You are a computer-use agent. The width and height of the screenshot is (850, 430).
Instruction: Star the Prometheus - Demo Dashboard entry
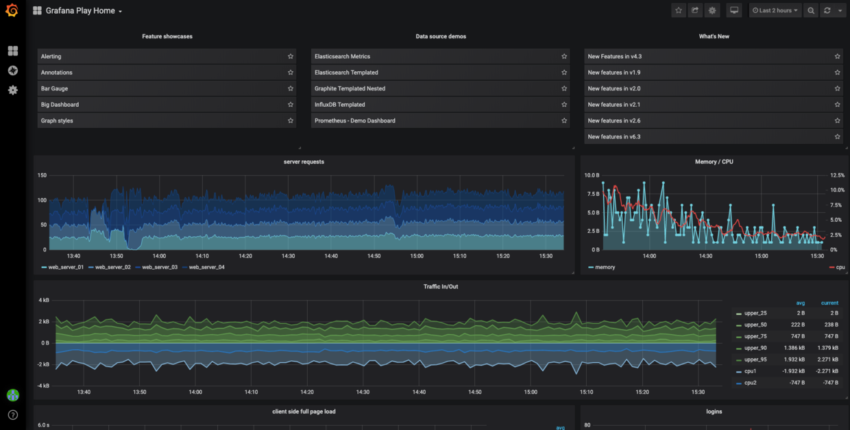[x=564, y=121]
